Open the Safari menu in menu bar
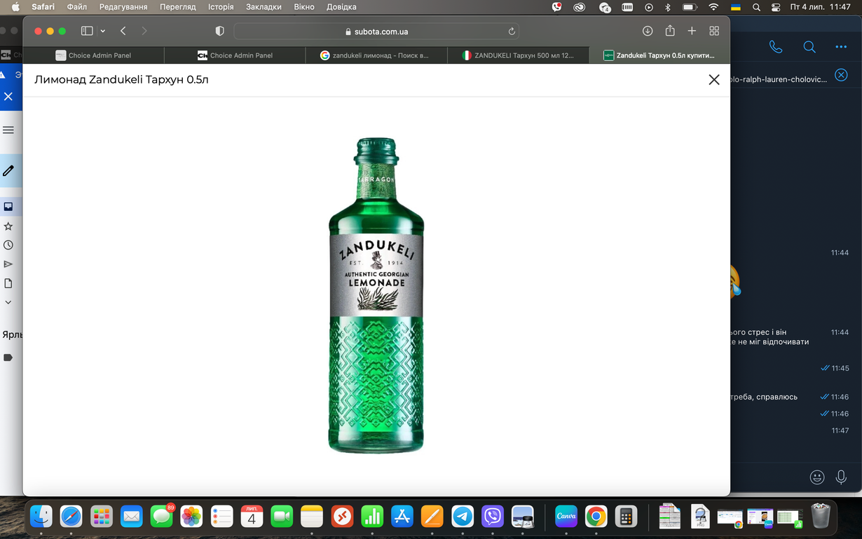The height and width of the screenshot is (539, 862). pyautogui.click(x=43, y=7)
